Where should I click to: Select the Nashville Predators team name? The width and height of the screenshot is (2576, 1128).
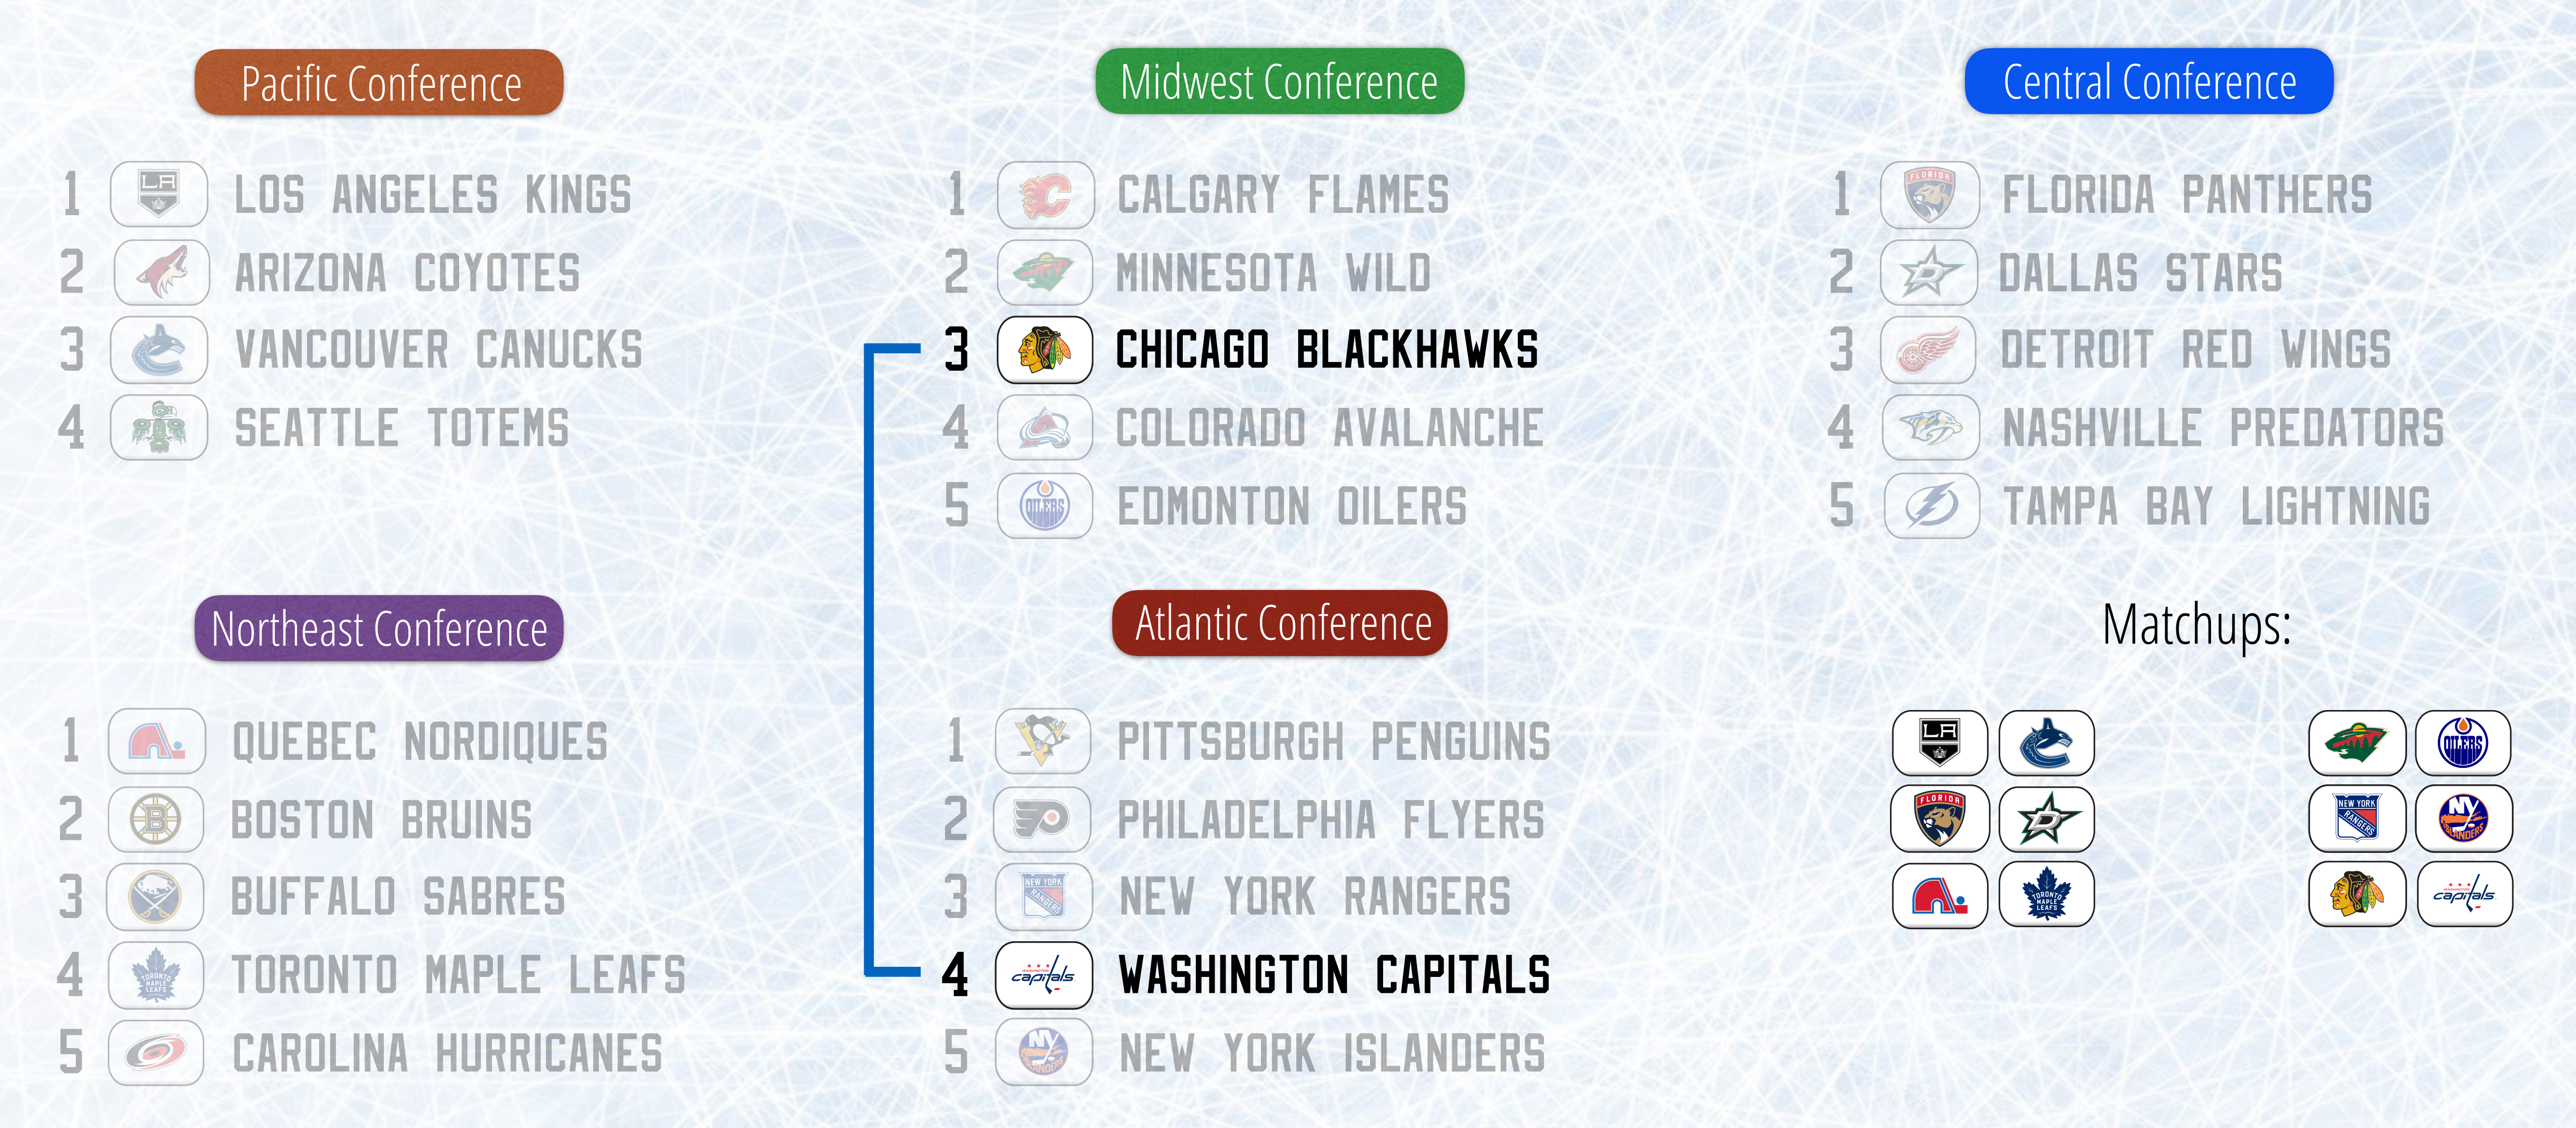click(2223, 428)
